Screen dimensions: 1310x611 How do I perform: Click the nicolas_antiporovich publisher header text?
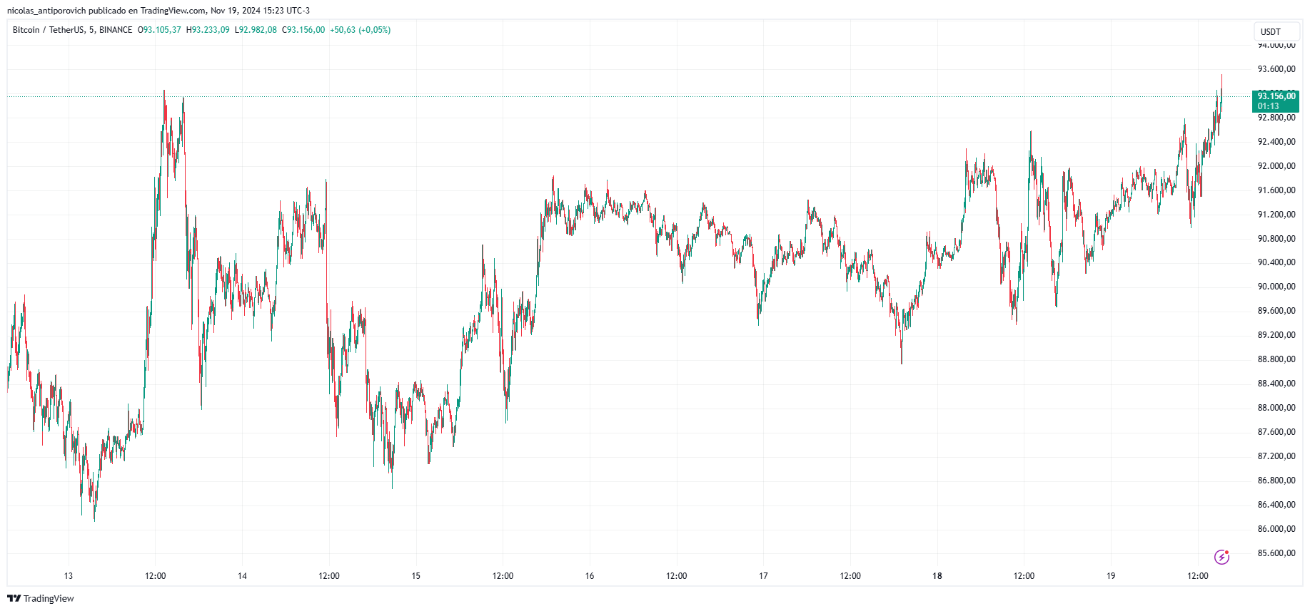46,11
